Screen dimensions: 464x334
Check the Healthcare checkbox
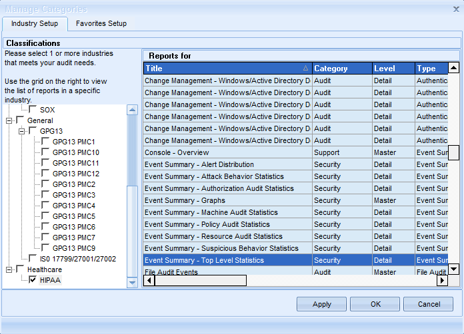[x=20, y=268]
